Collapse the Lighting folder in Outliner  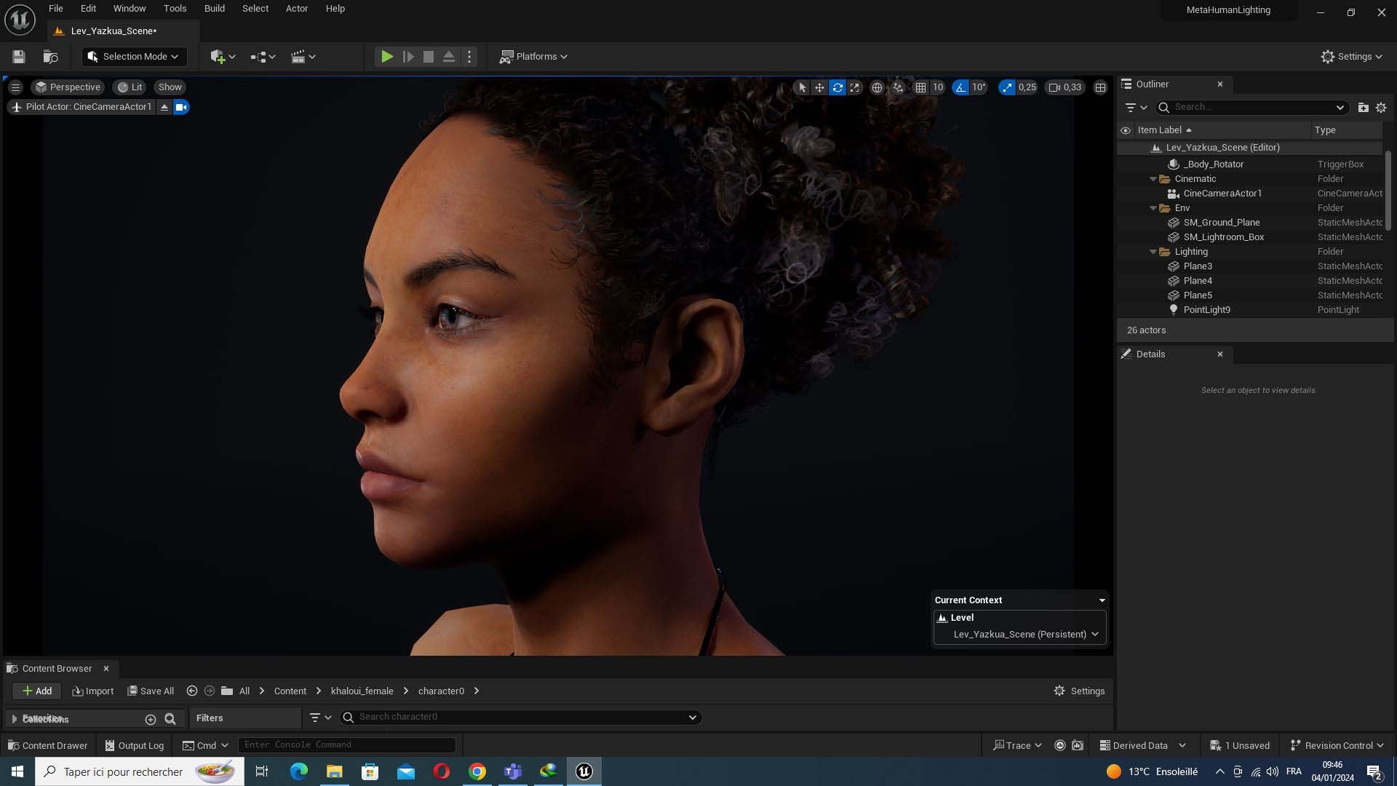pos(1153,252)
